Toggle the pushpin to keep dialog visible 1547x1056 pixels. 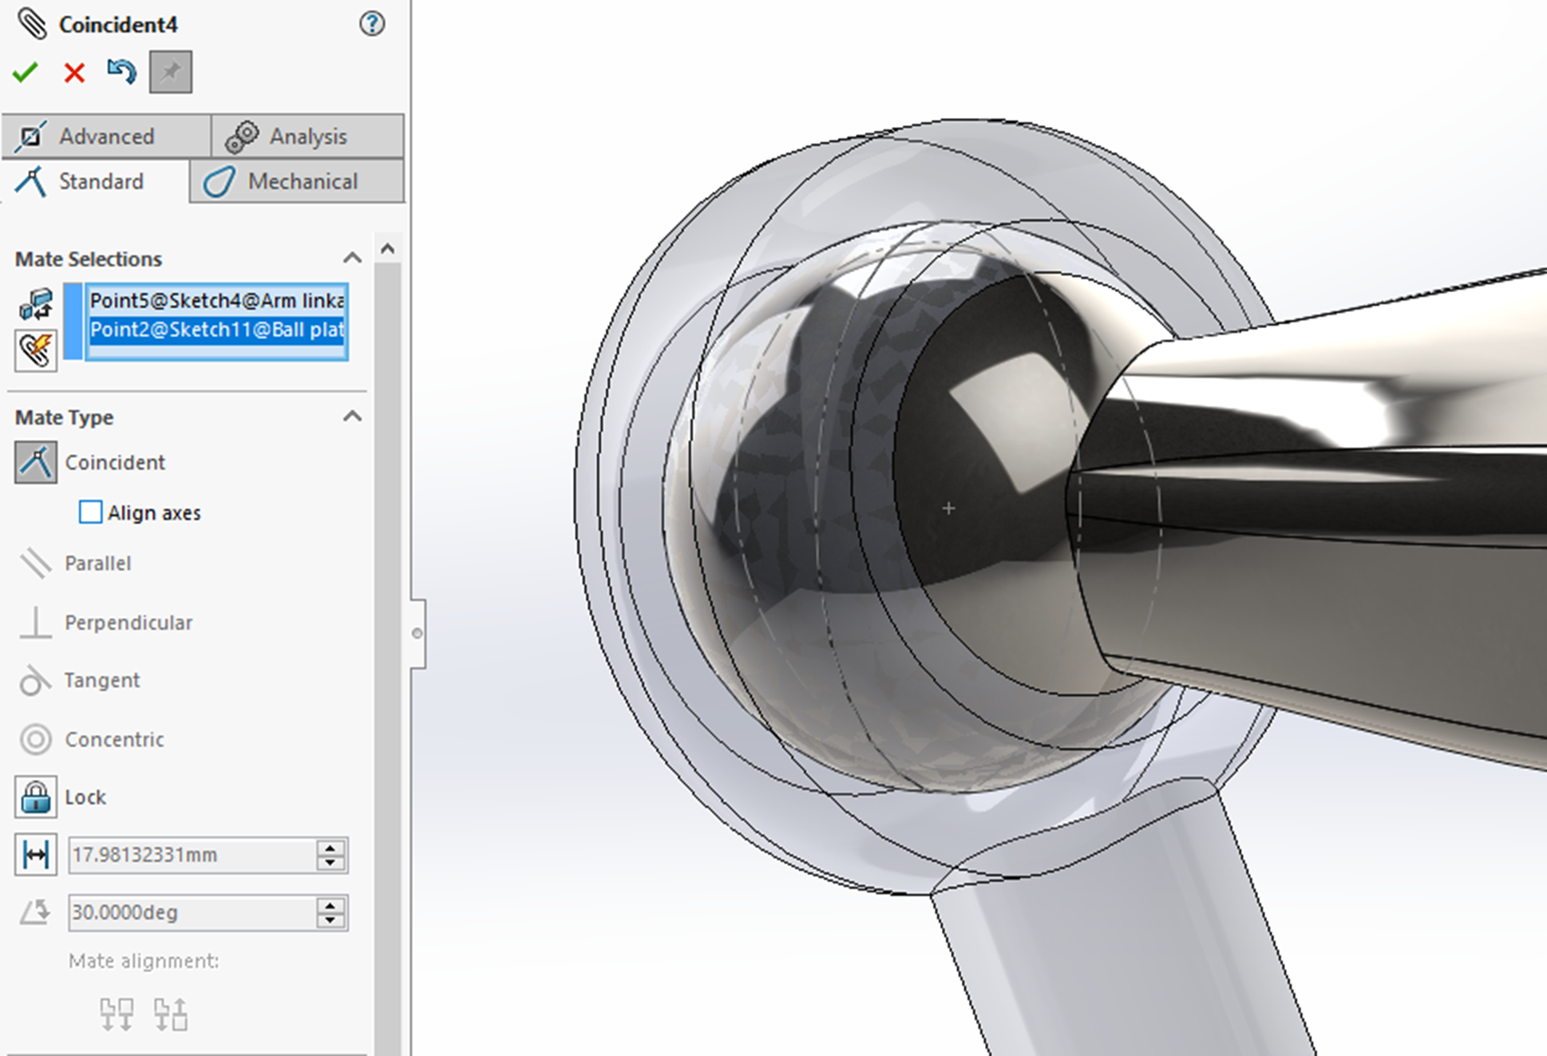pyautogui.click(x=170, y=72)
